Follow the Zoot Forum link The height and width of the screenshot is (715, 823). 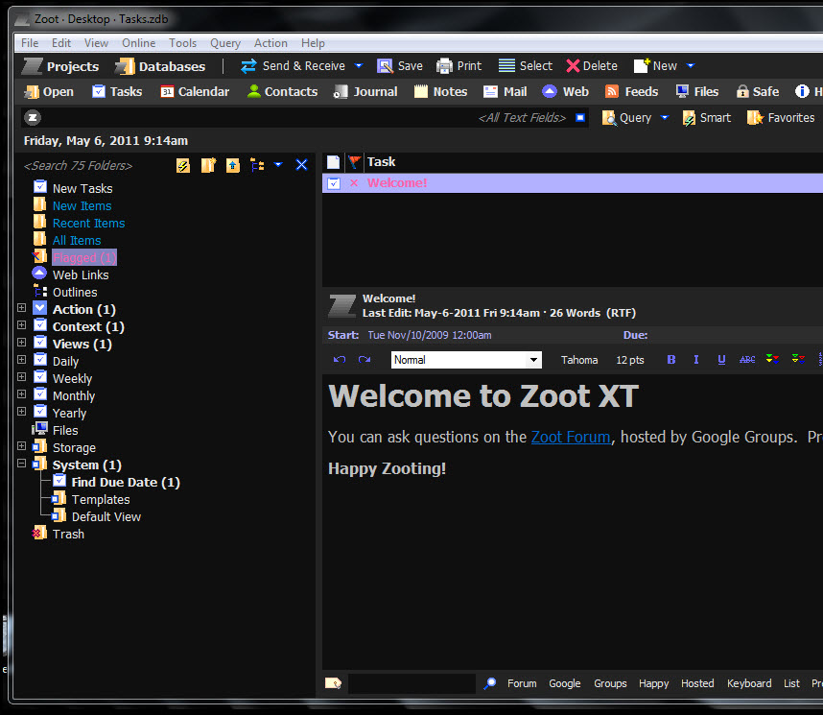coord(571,437)
